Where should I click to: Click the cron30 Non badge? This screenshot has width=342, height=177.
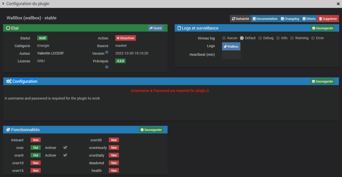pos(114,140)
